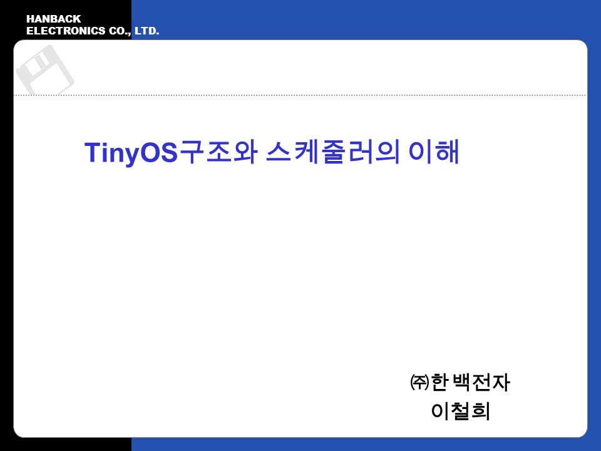Click the presenter name '이철희'

tap(460, 411)
